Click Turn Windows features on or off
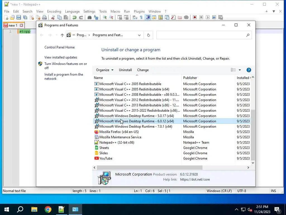286x215 pixels. (66, 66)
